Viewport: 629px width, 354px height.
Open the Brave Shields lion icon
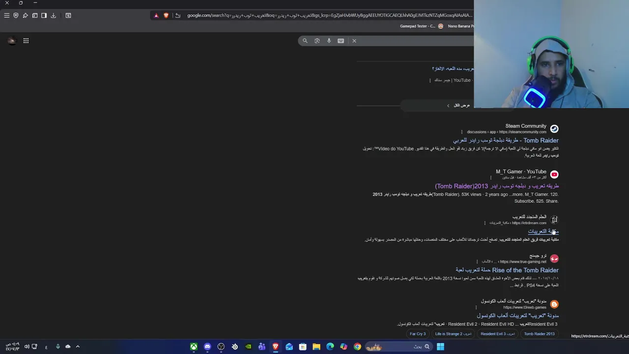tap(166, 15)
